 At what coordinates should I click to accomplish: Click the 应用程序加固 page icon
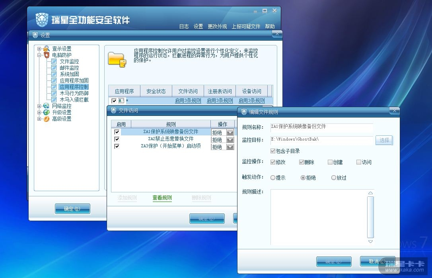coord(54,80)
